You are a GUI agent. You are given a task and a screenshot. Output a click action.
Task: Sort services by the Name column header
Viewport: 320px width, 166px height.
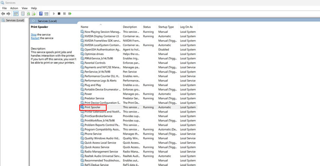[84, 27]
